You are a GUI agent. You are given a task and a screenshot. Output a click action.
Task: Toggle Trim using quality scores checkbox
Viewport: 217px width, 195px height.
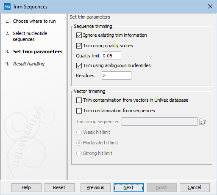79,46
